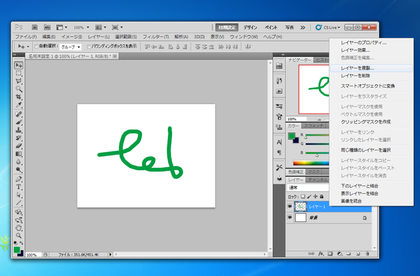Expand the status bar info arrow menu
The image size is (420, 276).
pyautogui.click(x=110, y=254)
